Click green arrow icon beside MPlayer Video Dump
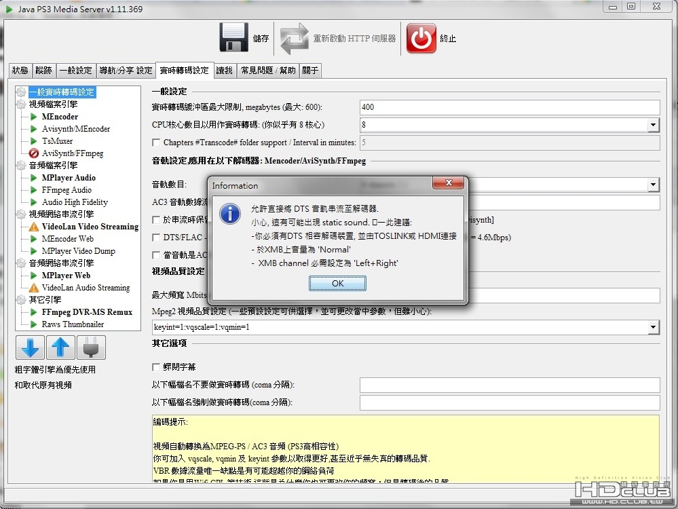Viewport: 678px width, 509px height. [x=34, y=251]
